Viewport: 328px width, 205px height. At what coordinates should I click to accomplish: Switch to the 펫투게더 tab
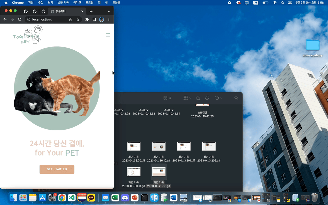pyautogui.click(x=67, y=11)
